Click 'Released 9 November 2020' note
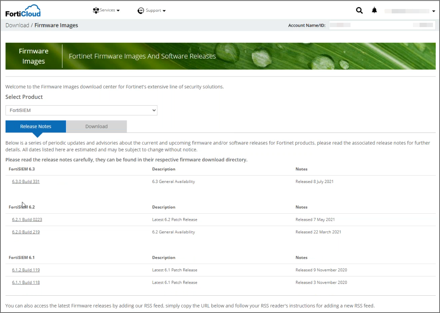Viewport: 440px width, 313px height. (321, 270)
